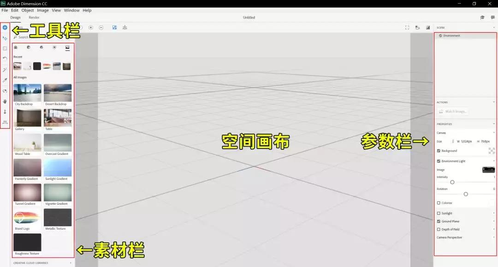Enable the Sunlight option
The height and width of the screenshot is (267, 498).
(439, 213)
